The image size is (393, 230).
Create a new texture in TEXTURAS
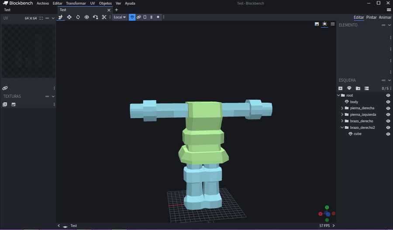click(x=14, y=104)
